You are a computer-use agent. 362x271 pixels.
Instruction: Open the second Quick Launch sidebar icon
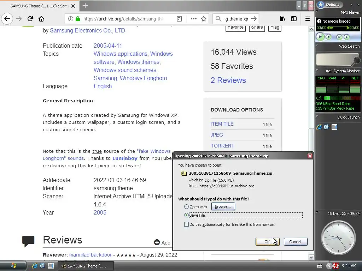click(x=326, y=127)
